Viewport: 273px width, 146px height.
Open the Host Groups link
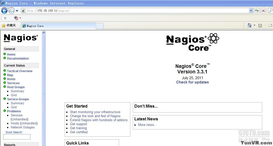(16, 87)
